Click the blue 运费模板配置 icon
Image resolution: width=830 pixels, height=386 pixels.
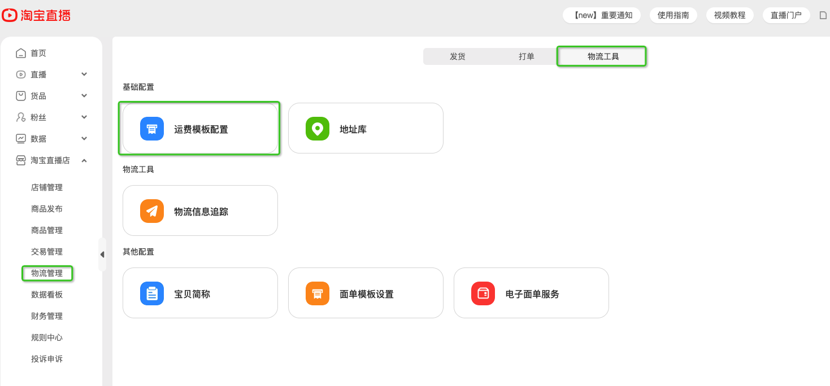[152, 129]
